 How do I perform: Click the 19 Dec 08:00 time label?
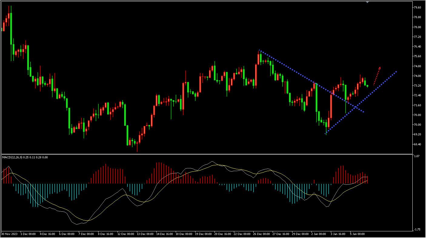click(x=204, y=234)
